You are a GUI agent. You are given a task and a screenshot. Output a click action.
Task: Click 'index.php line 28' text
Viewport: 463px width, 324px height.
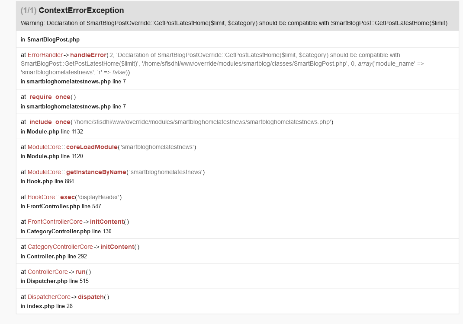point(50,306)
